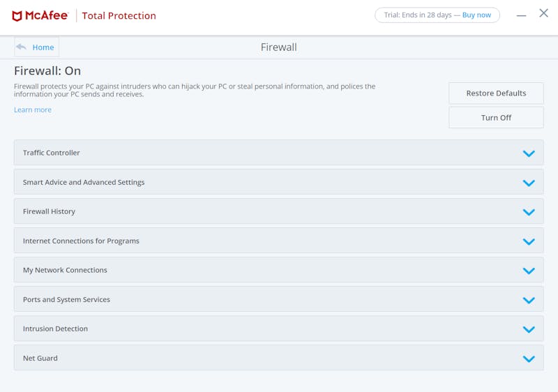Viewport: 558px width, 392px height.
Task: Open Intrusion Detection via chevron icon
Action: (529, 329)
